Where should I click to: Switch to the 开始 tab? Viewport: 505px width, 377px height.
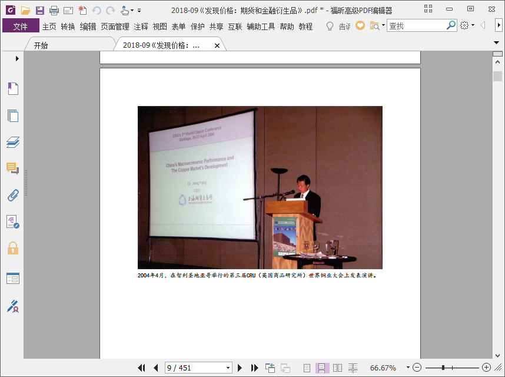[41, 45]
